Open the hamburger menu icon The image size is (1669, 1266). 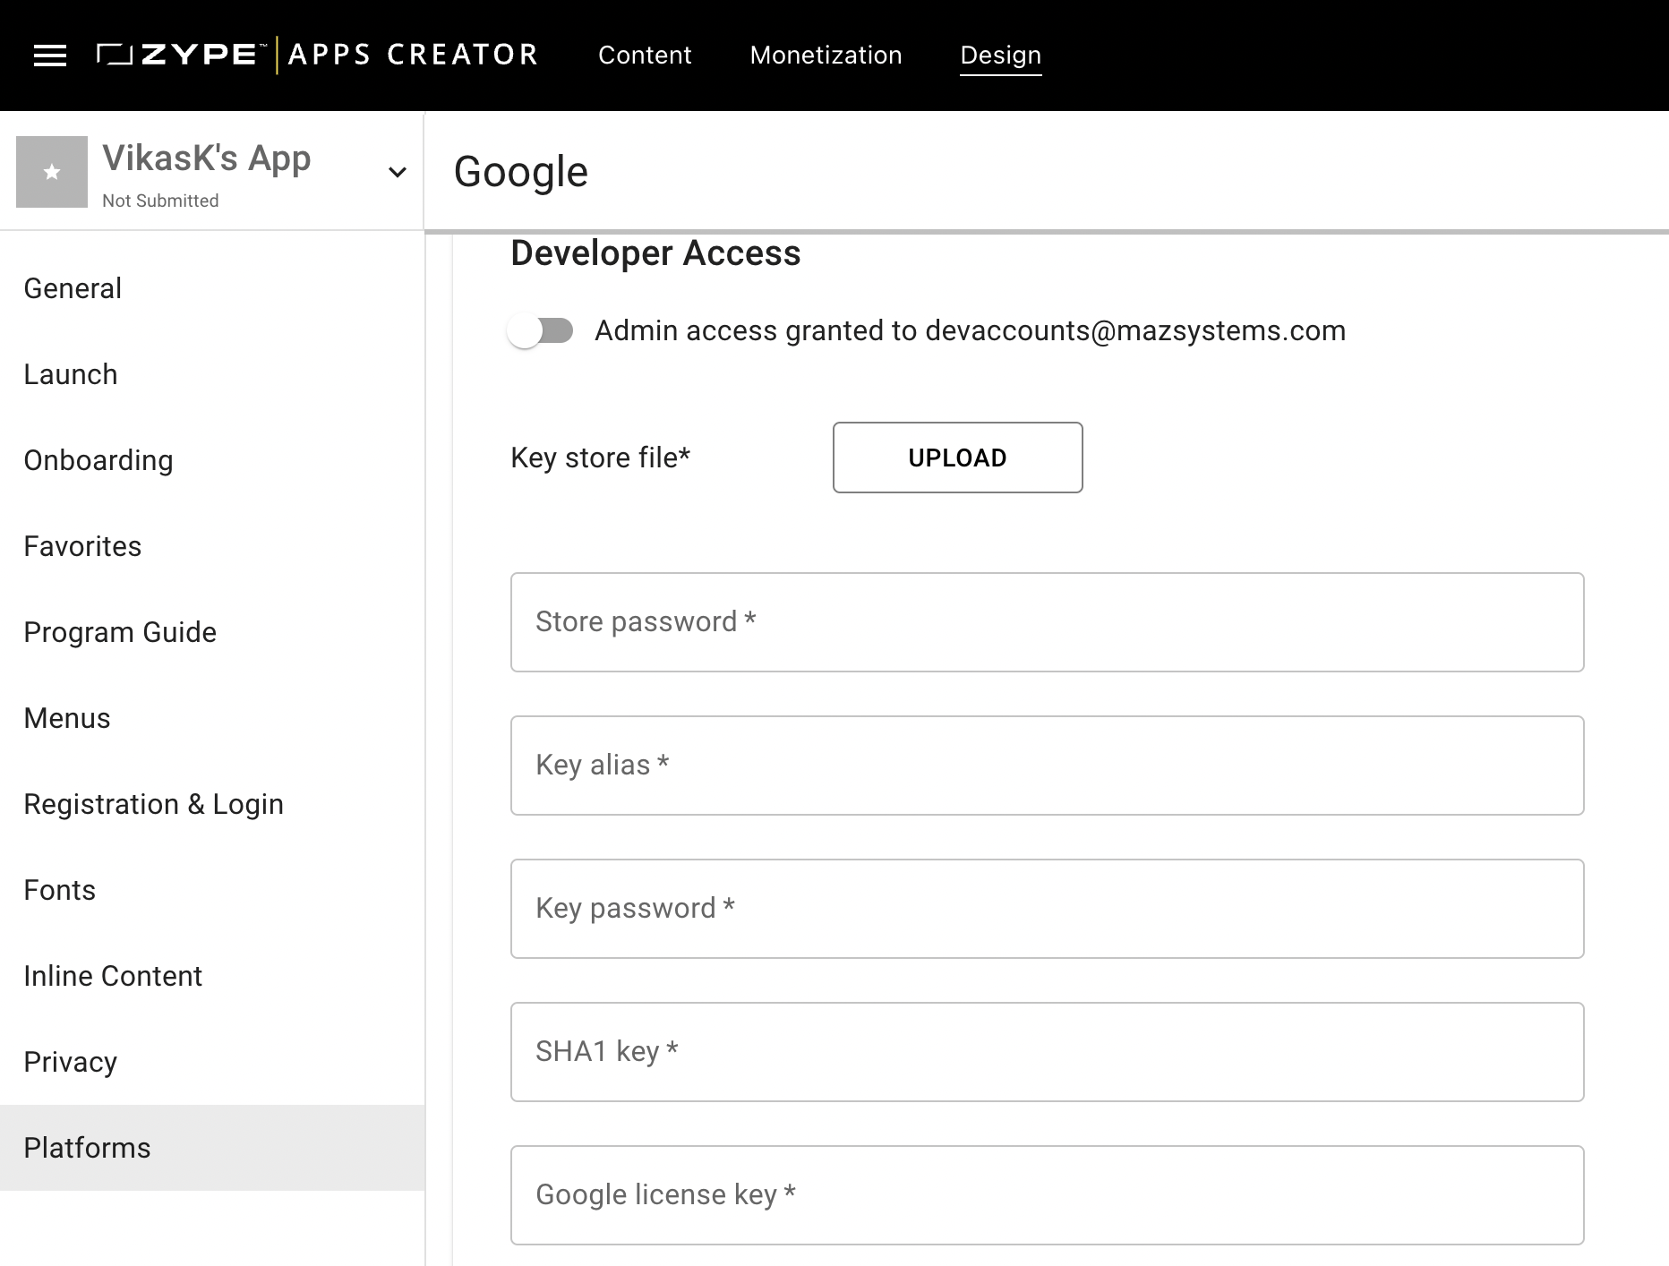[50, 56]
